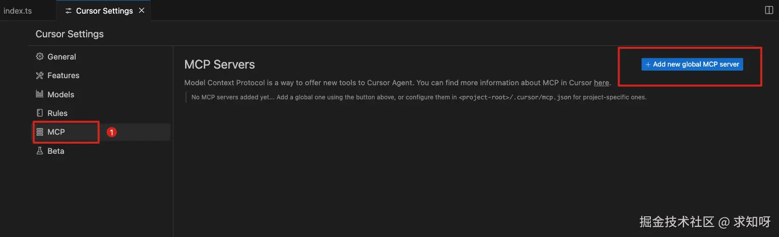Click the tools icon next to Features

click(40, 76)
